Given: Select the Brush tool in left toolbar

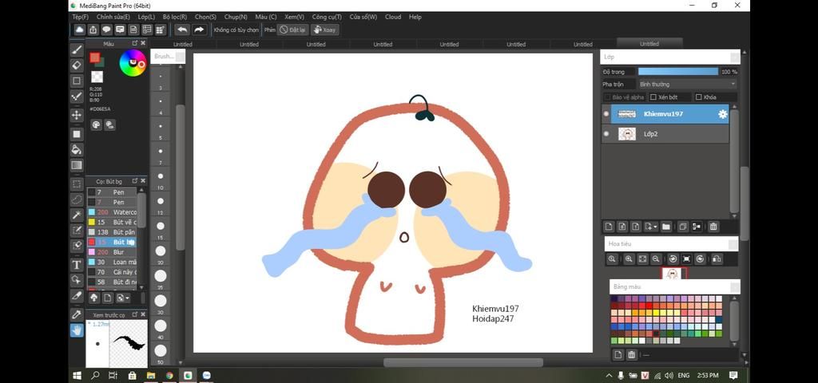Looking at the screenshot, I should pos(77,49).
